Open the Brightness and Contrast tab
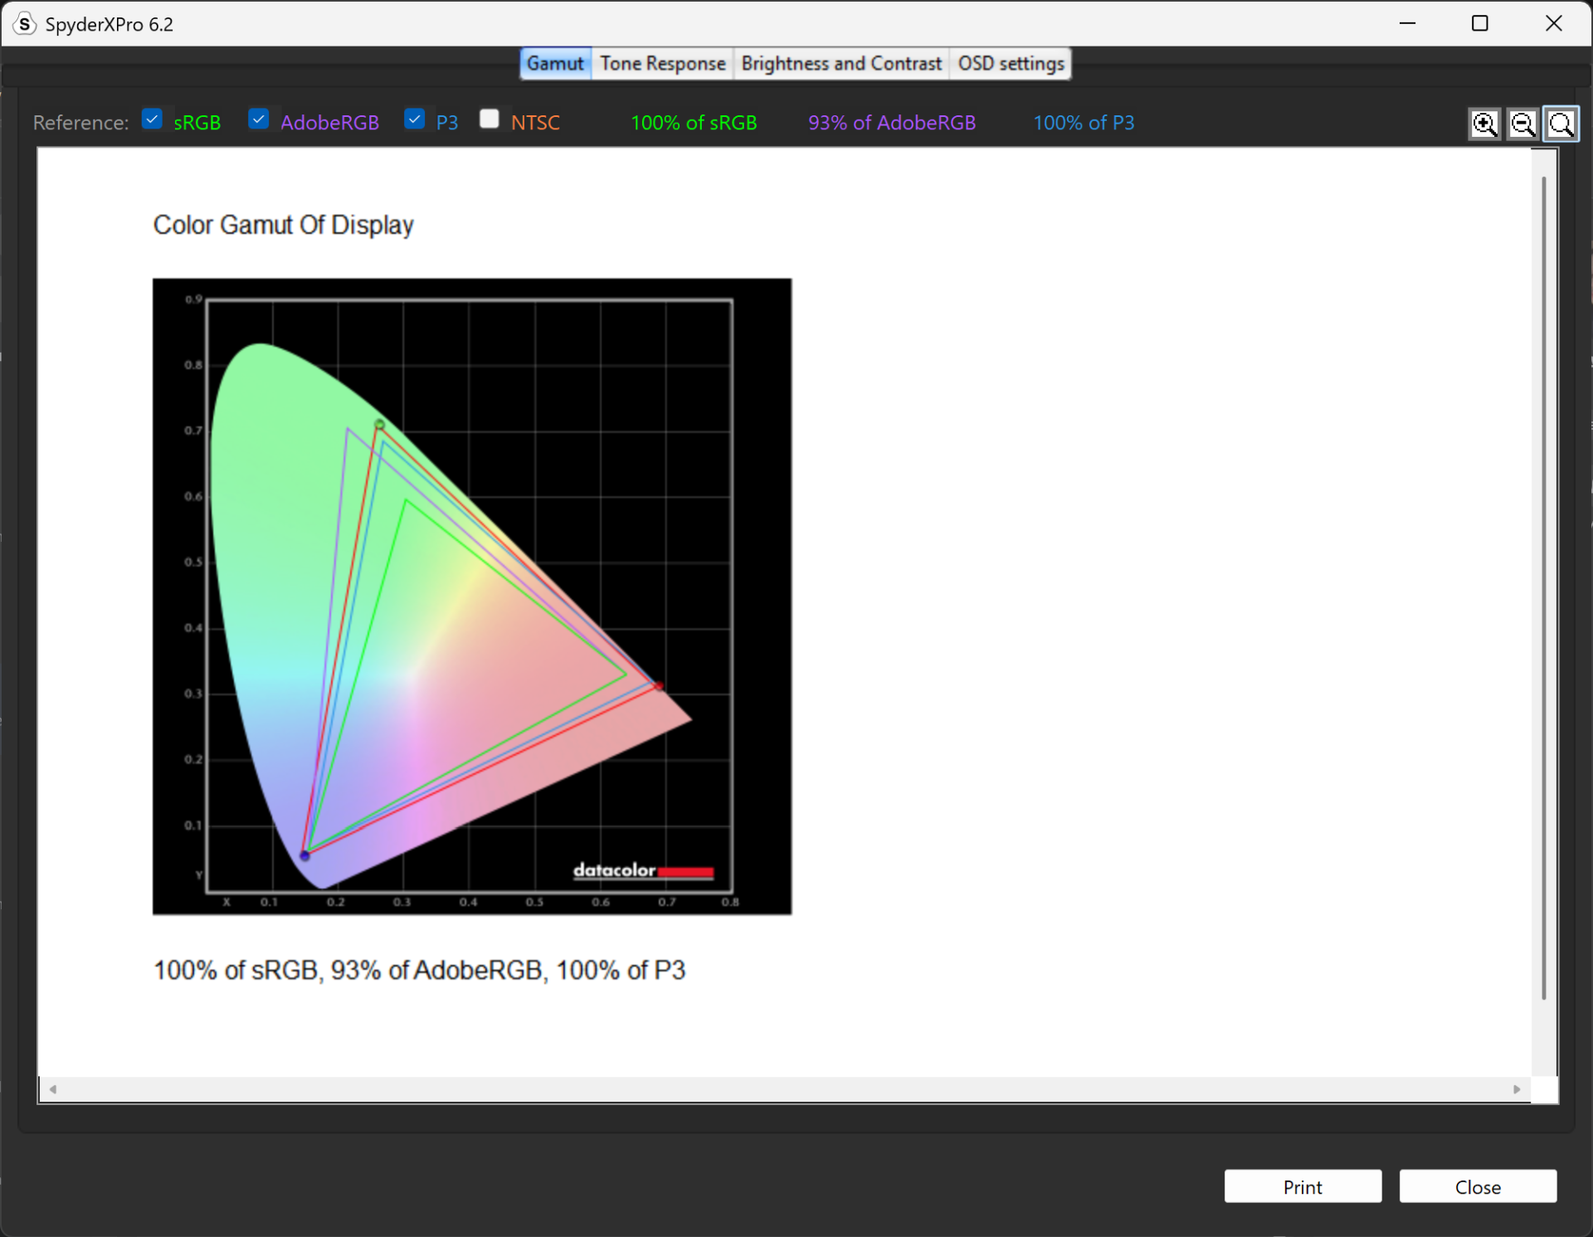Viewport: 1593px width, 1237px height. [841, 63]
